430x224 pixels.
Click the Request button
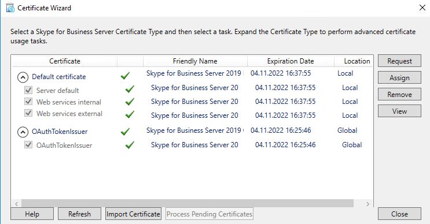399,61
